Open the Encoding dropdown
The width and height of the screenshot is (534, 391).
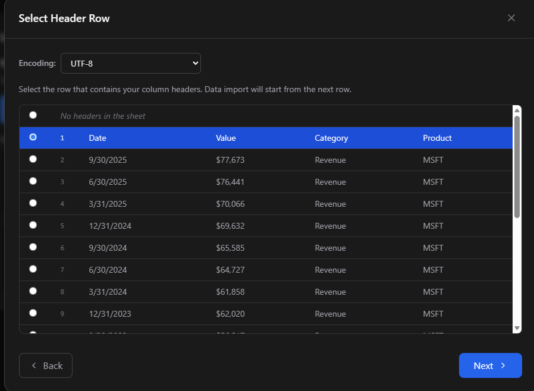click(x=131, y=63)
